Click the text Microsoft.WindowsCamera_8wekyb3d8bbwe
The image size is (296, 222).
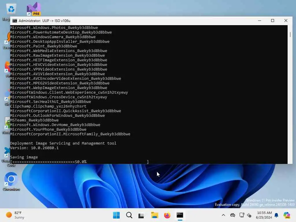[x=53, y=37]
